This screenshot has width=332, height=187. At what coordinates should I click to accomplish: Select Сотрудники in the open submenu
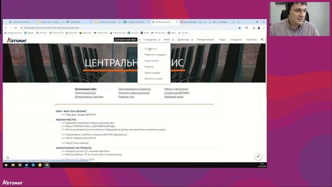[151, 49]
